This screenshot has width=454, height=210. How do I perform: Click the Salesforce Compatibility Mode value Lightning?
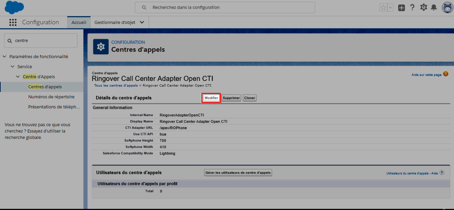point(167,154)
